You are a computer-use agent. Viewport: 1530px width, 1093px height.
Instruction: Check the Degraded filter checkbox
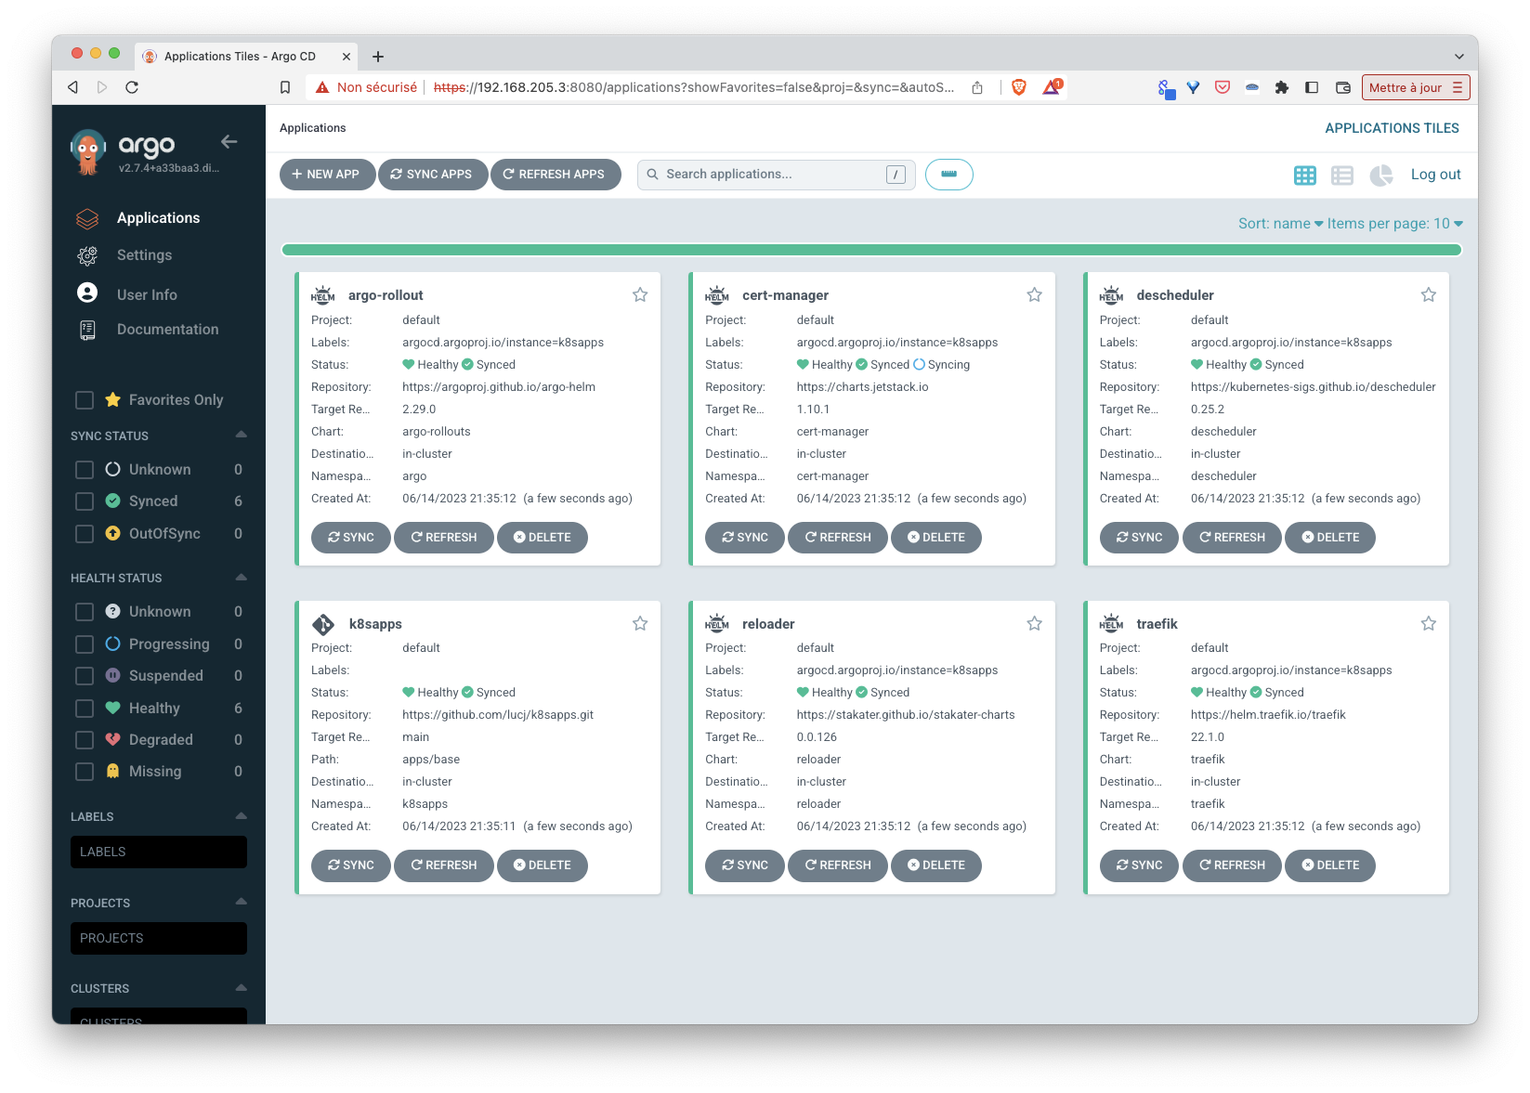pos(85,740)
